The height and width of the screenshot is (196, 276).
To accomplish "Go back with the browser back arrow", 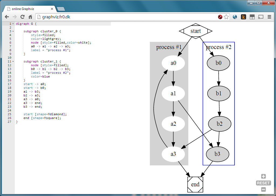I will tap(7, 17).
